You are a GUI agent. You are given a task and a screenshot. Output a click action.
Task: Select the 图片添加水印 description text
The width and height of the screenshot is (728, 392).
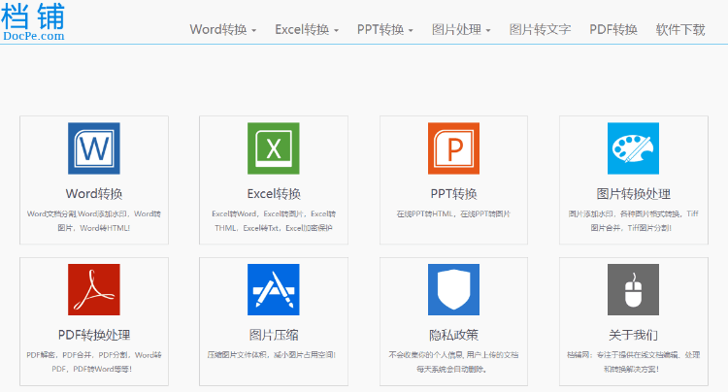pyautogui.click(x=633, y=221)
